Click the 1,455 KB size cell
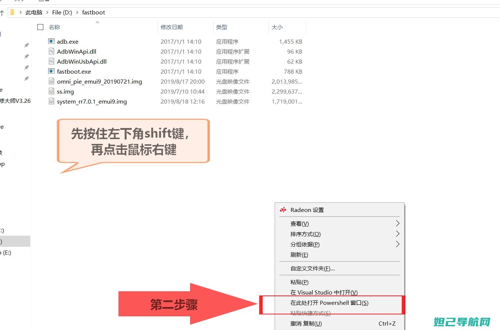 (291, 41)
